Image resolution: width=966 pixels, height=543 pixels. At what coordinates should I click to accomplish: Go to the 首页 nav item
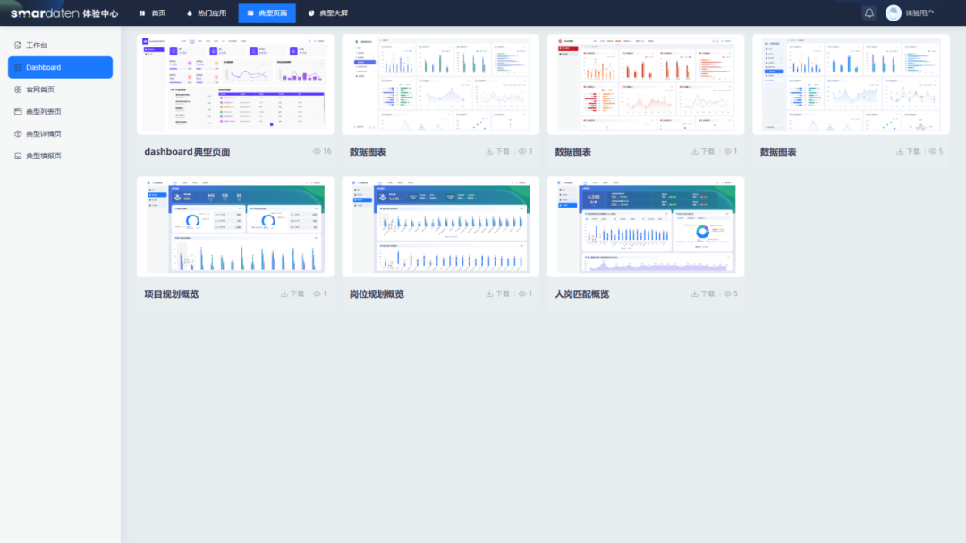153,13
